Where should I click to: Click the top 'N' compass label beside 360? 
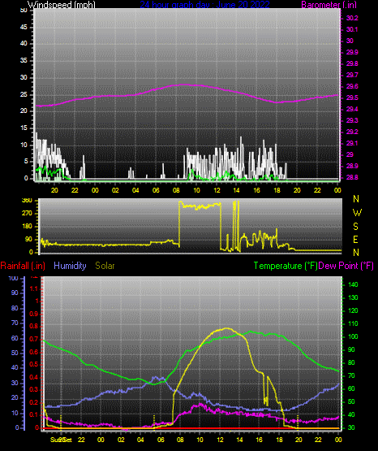tap(356, 199)
